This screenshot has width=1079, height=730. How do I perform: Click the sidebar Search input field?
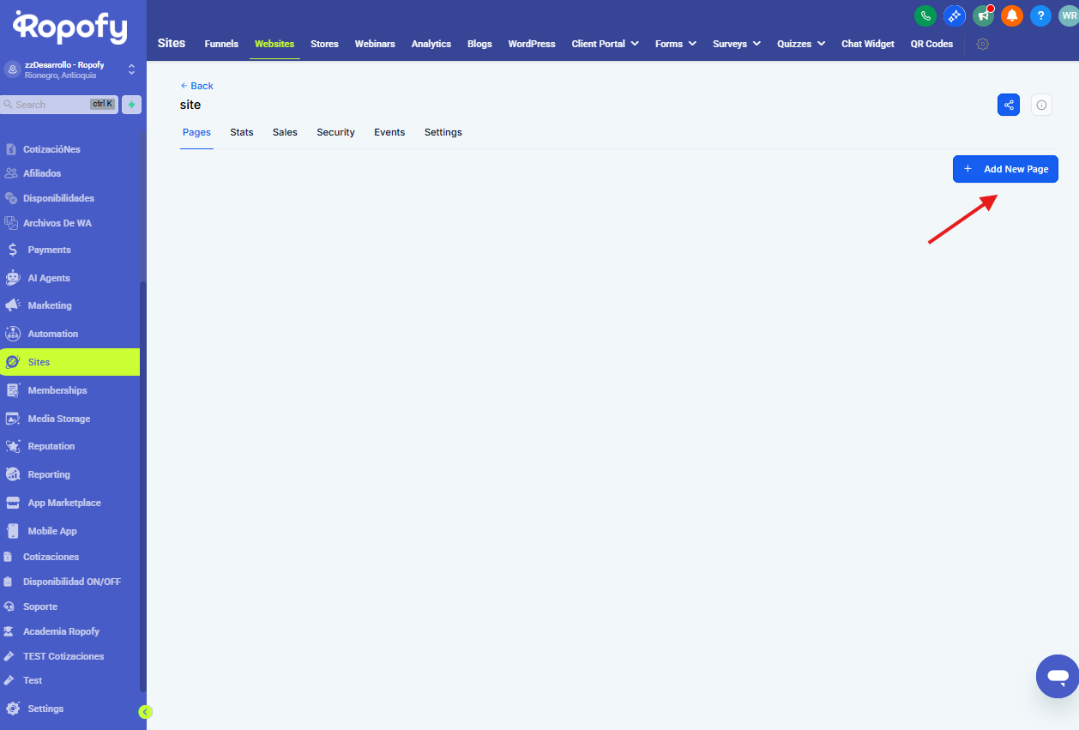(x=51, y=105)
